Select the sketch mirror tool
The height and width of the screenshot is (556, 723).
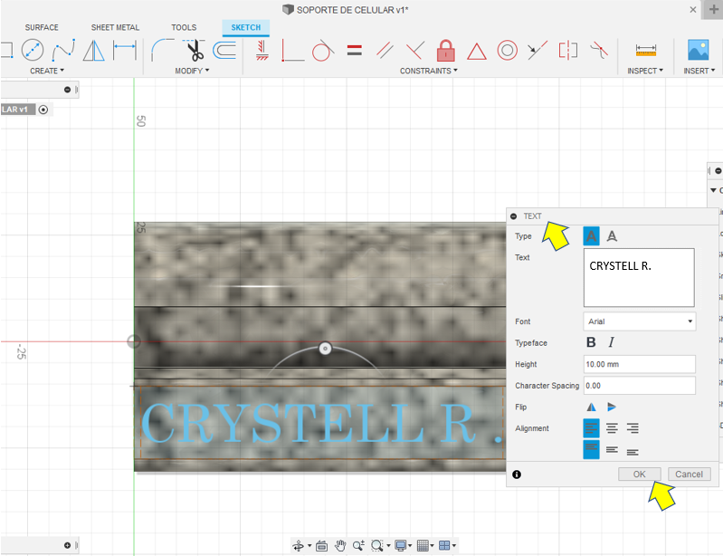point(93,51)
